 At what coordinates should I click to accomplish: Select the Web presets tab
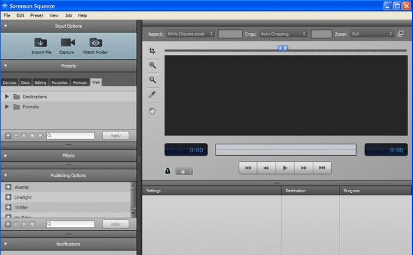click(96, 82)
